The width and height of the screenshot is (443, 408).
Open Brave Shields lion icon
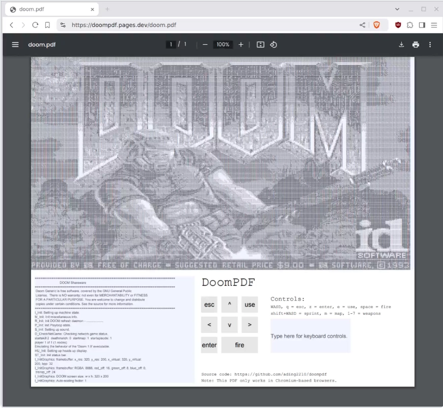click(376, 25)
